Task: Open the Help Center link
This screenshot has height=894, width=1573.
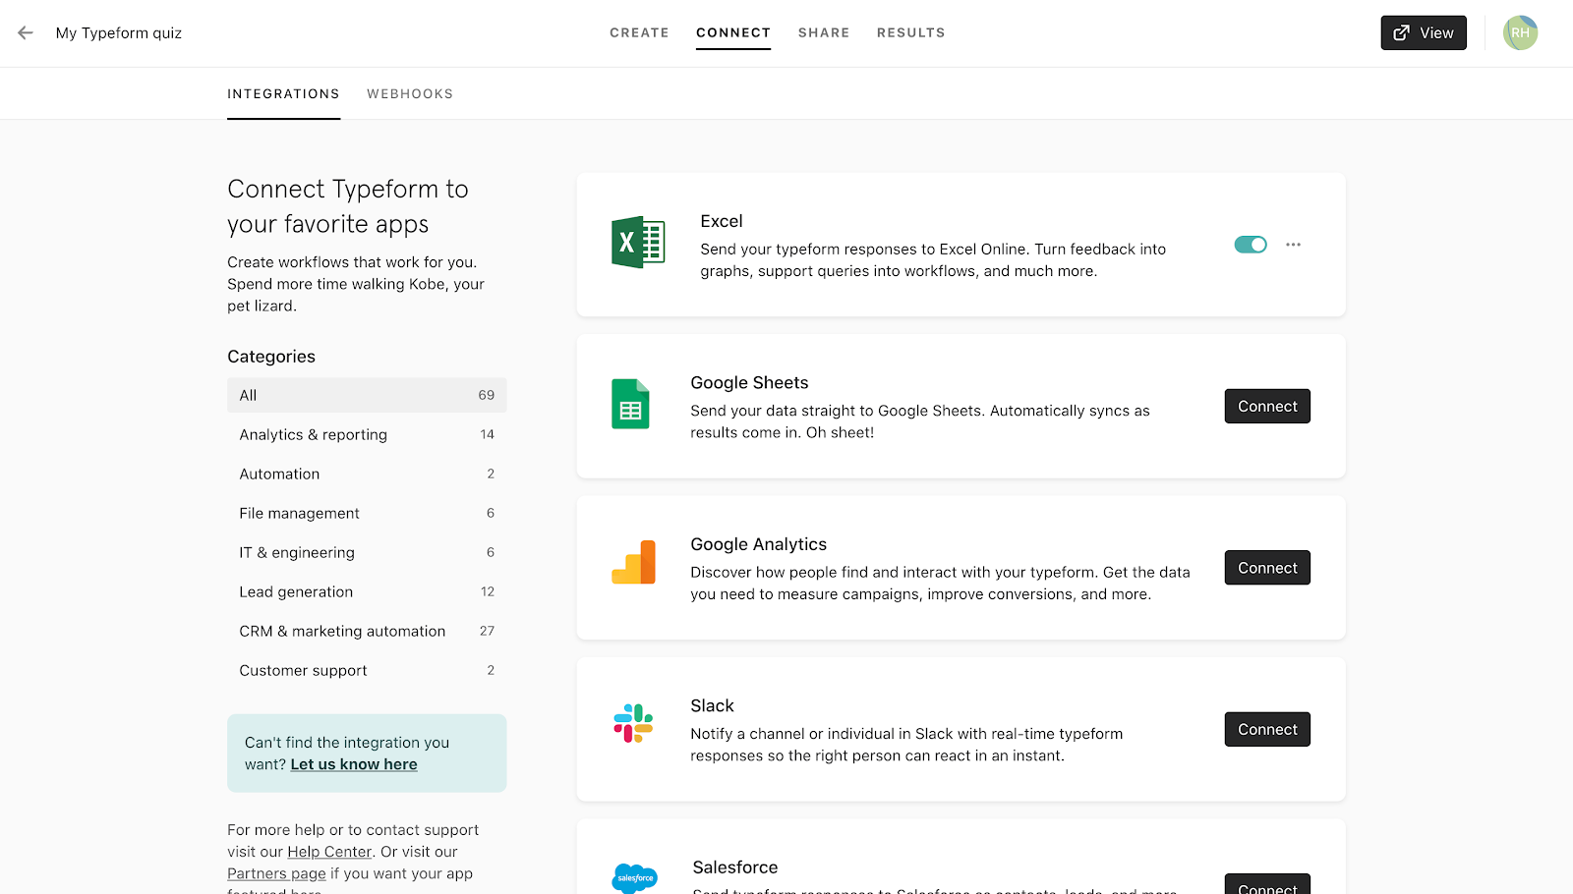Action: (x=329, y=852)
